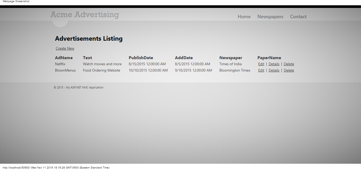Click the AdName column header
The image size is (361, 169).
64,58
